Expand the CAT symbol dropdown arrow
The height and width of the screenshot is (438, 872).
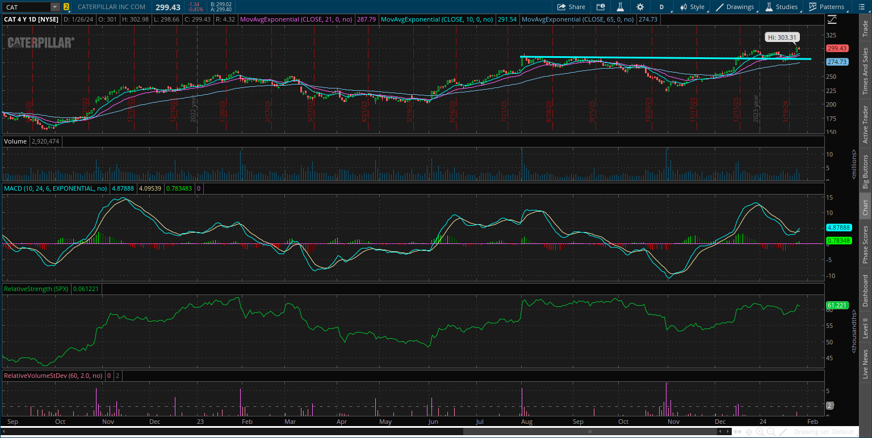point(55,7)
